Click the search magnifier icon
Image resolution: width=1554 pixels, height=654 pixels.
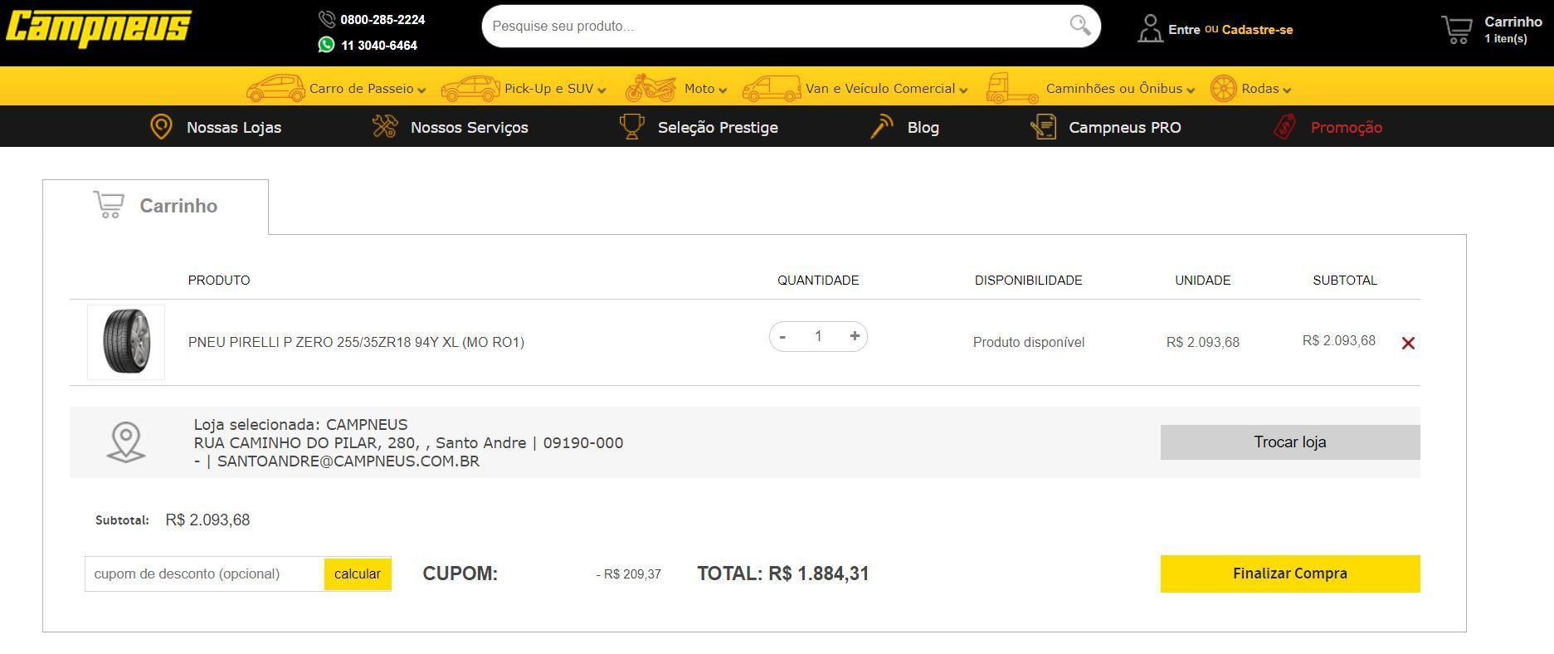pos(1079,26)
